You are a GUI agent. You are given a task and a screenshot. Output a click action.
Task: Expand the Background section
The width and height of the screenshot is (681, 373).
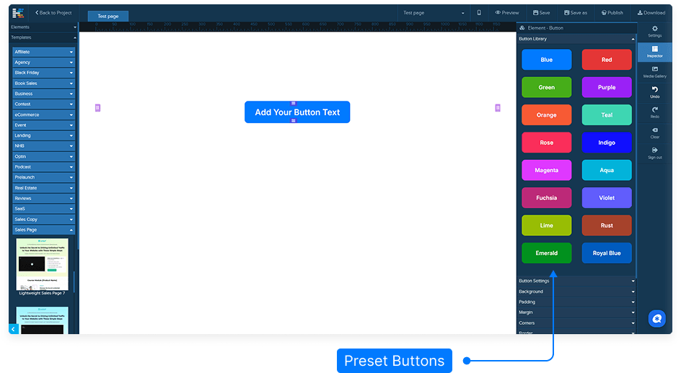[x=576, y=292]
